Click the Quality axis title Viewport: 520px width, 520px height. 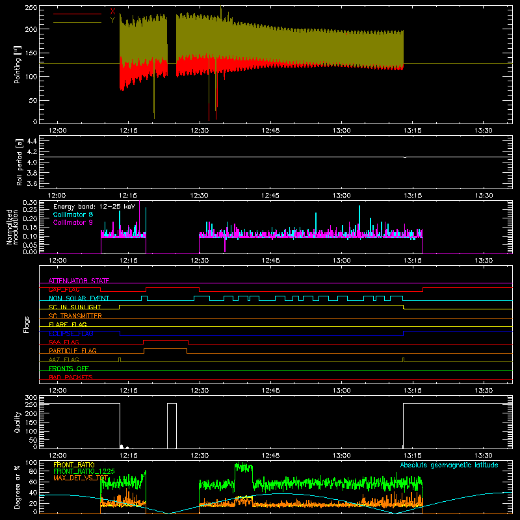pyautogui.click(x=18, y=422)
